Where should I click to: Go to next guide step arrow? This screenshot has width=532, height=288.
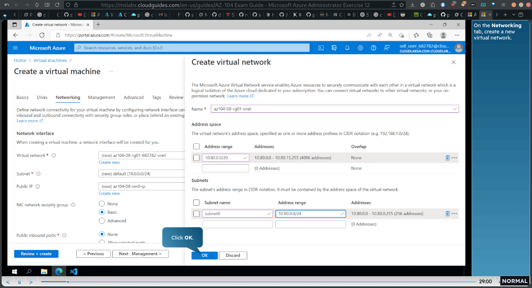coord(31,282)
